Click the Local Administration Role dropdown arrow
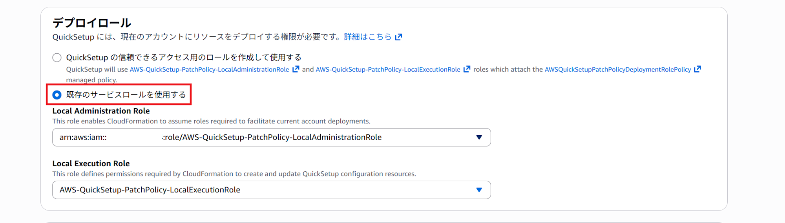This screenshot has height=223, width=785. coord(479,137)
